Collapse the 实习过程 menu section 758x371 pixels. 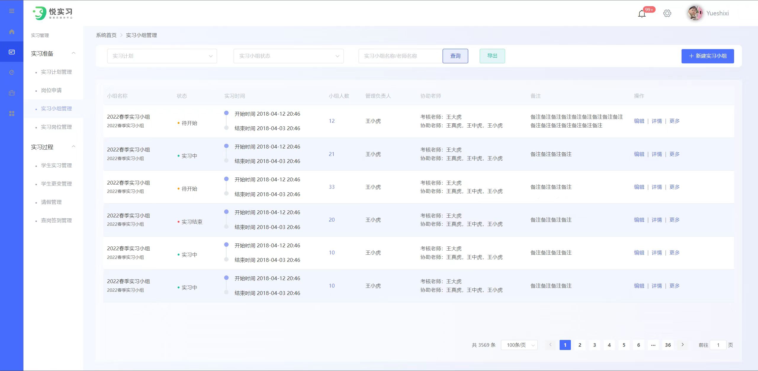tap(74, 147)
